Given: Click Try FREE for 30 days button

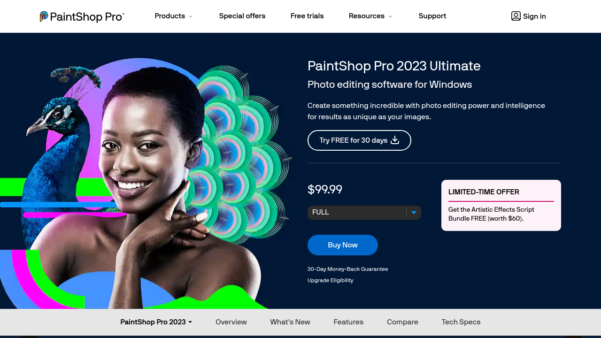Looking at the screenshot, I should [x=359, y=140].
